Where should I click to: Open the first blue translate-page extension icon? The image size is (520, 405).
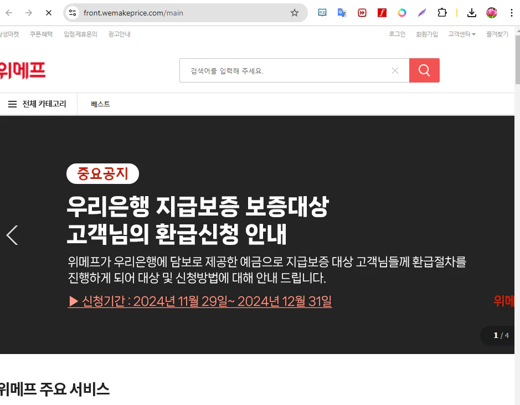(x=322, y=13)
